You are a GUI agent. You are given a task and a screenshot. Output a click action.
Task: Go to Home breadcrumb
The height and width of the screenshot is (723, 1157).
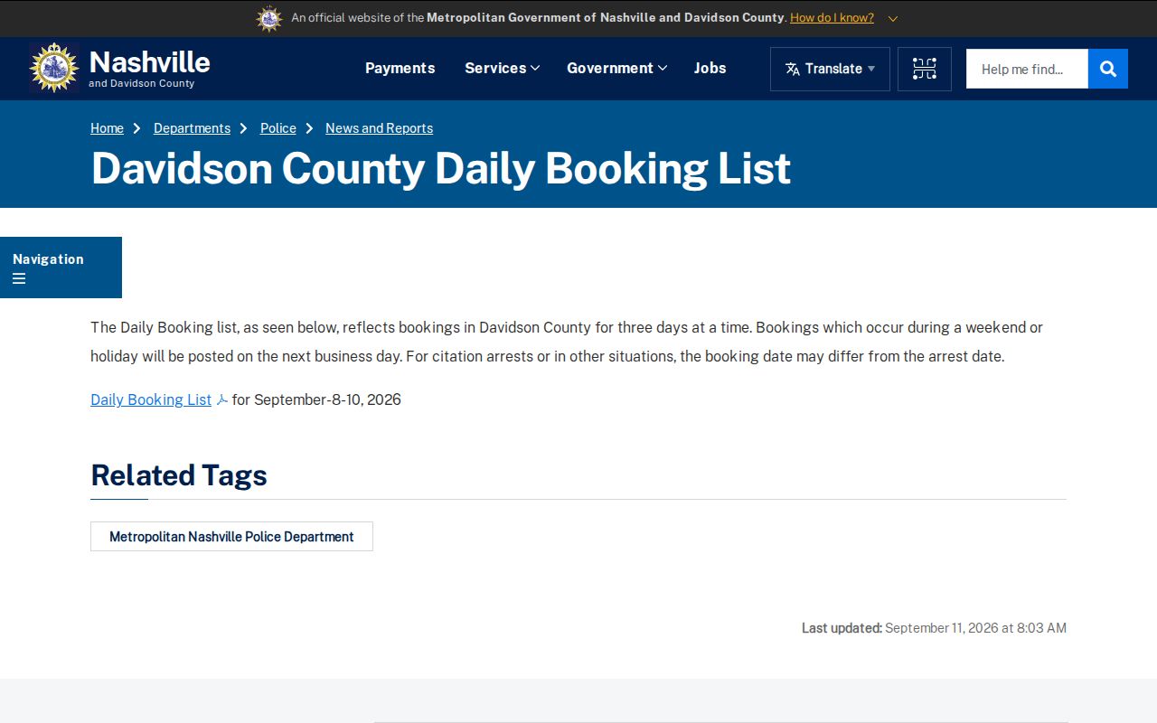pos(107,128)
